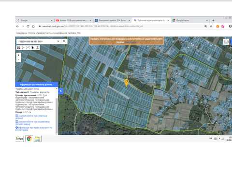Screen dimensions: 232x174
Task: Click the taskbar clock
Action: tap(229, 139)
